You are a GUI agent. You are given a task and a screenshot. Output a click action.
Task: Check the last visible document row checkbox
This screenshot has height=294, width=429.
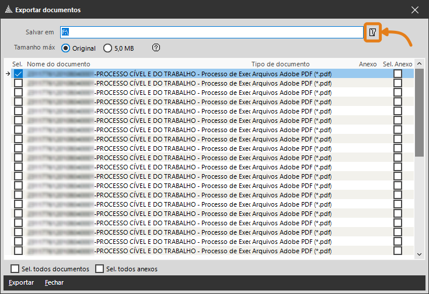19,251
